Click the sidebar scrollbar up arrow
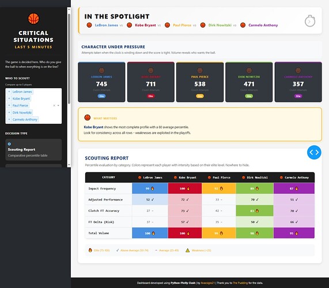The width and height of the screenshot is (329, 288). [x=69, y=10]
